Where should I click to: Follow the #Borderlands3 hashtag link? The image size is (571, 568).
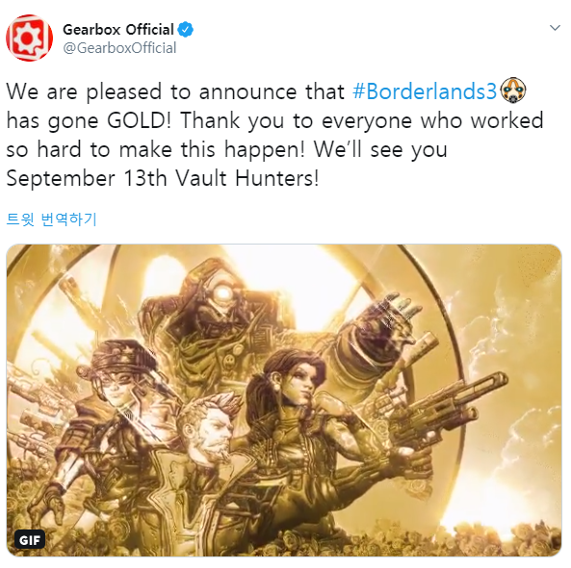(425, 91)
